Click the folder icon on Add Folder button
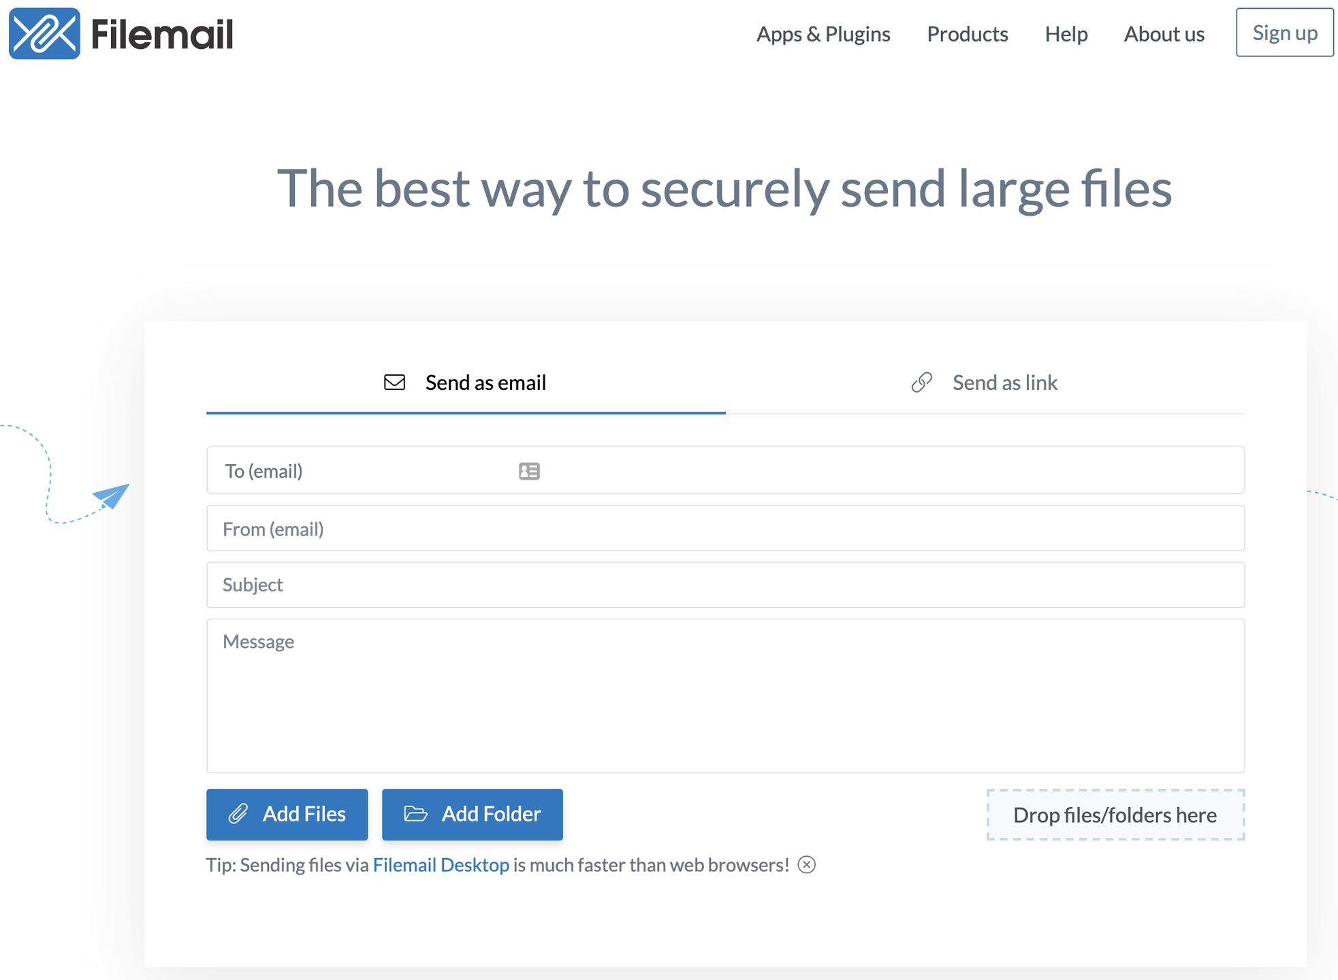The height and width of the screenshot is (980, 1338). click(417, 814)
